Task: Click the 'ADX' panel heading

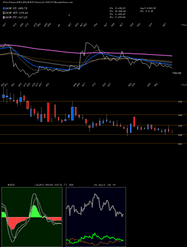Action: [71, 185]
